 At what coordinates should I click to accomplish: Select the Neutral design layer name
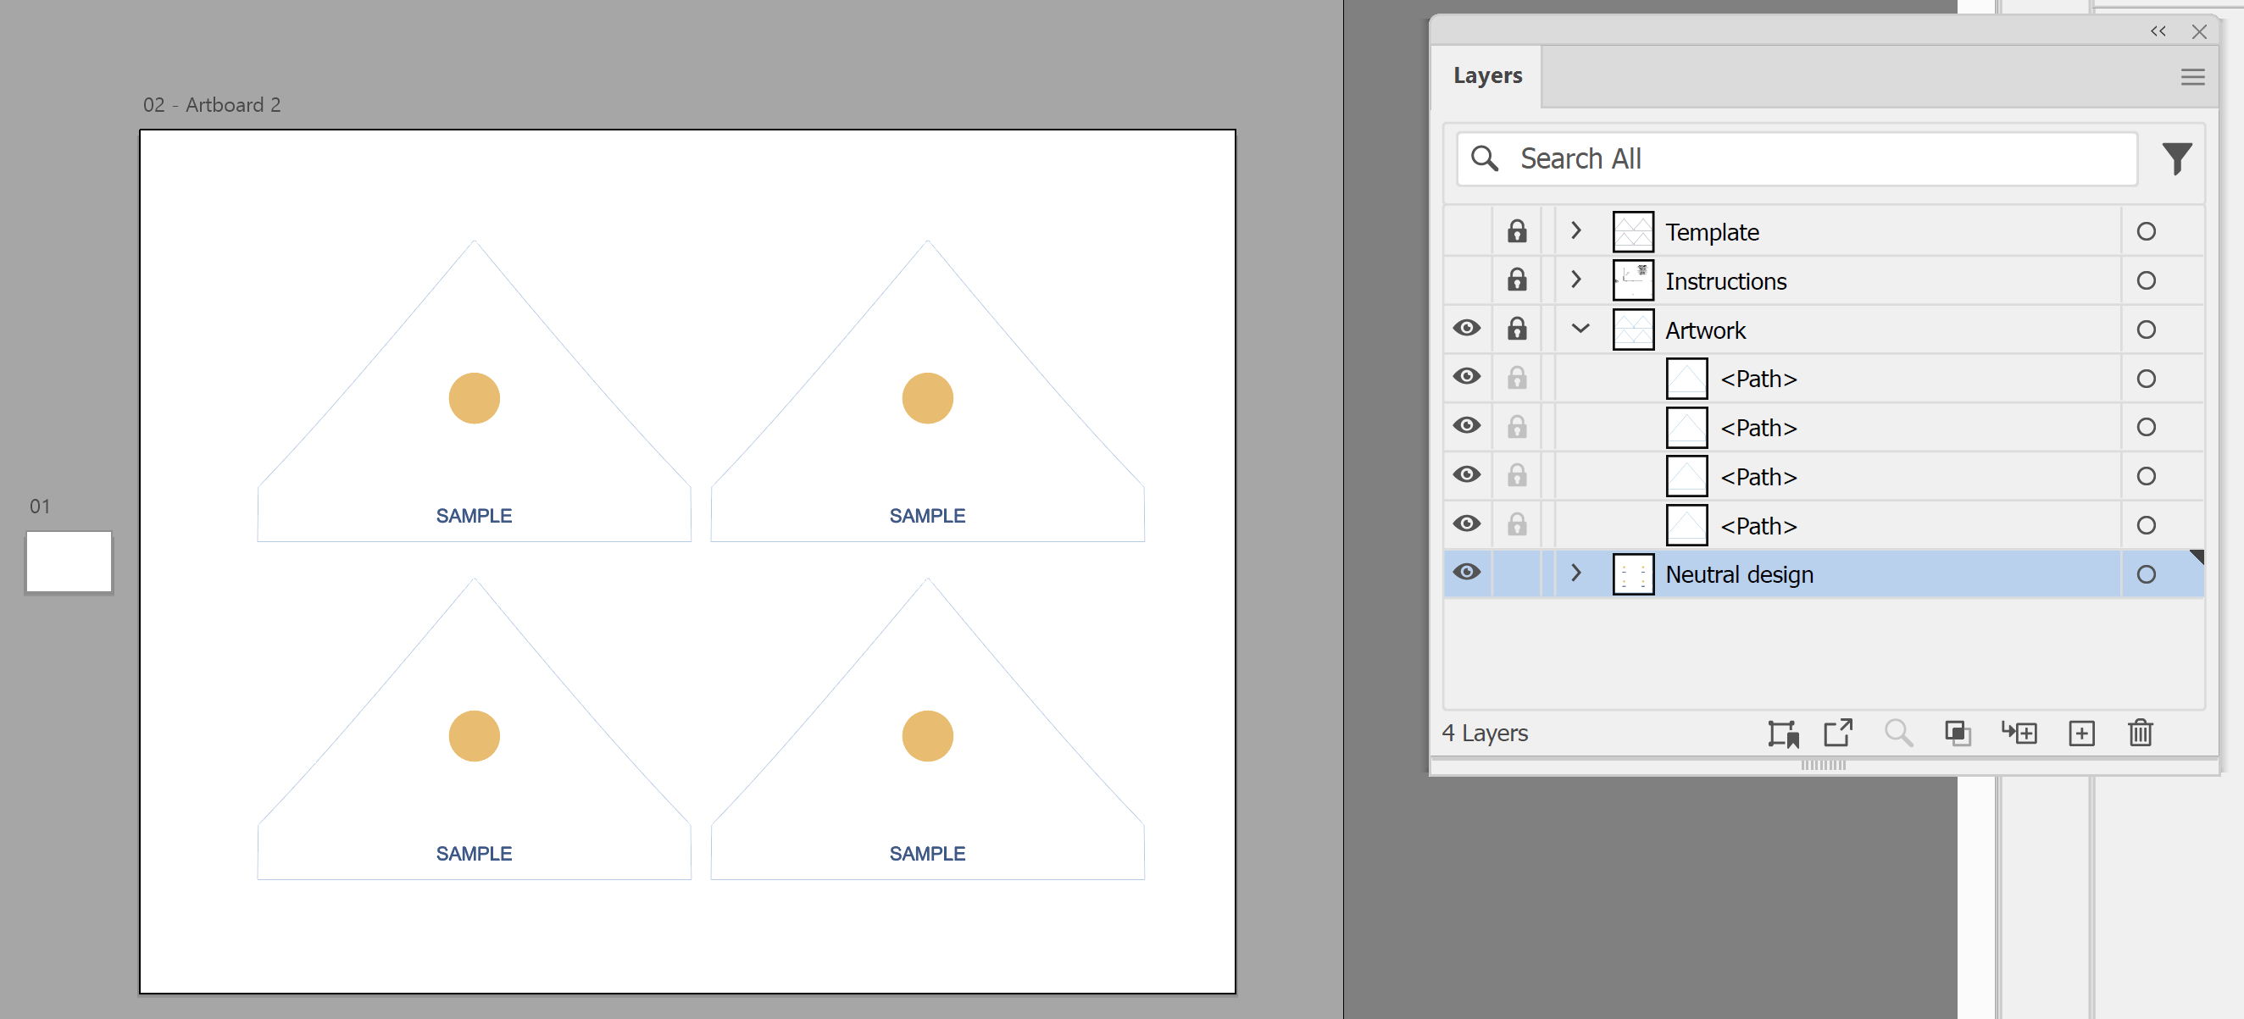[x=1739, y=575]
